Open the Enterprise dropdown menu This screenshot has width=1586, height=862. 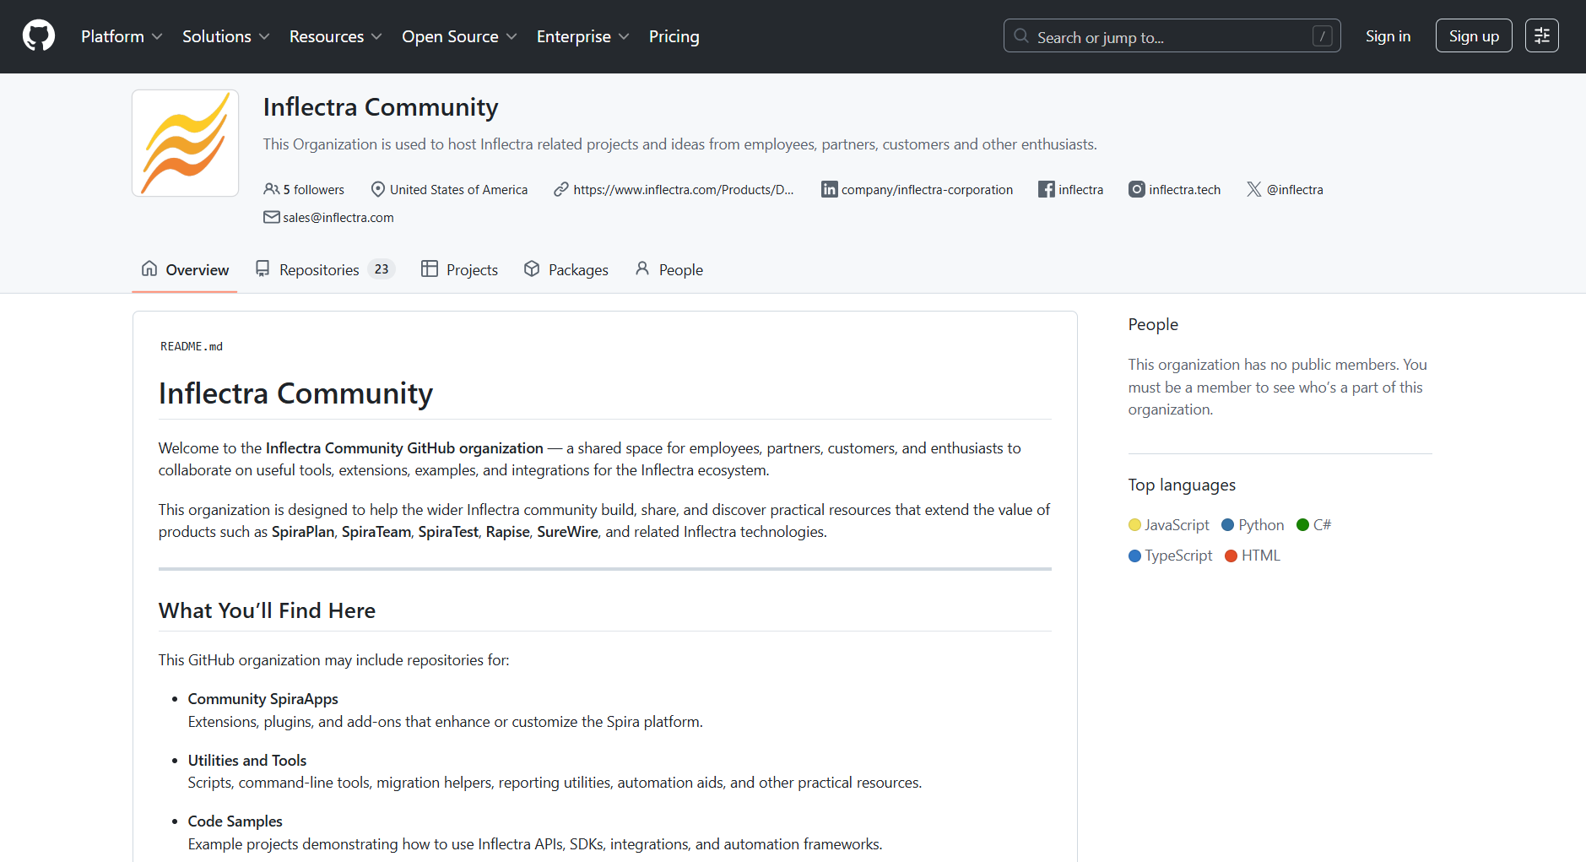(583, 36)
